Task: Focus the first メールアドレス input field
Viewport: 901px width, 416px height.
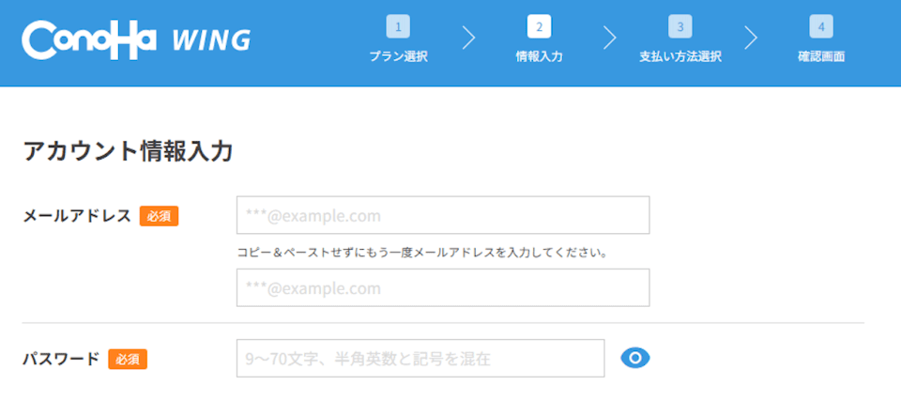Action: [x=443, y=215]
